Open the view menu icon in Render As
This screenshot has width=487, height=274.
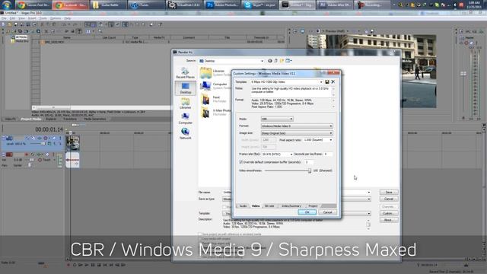(x=288, y=61)
